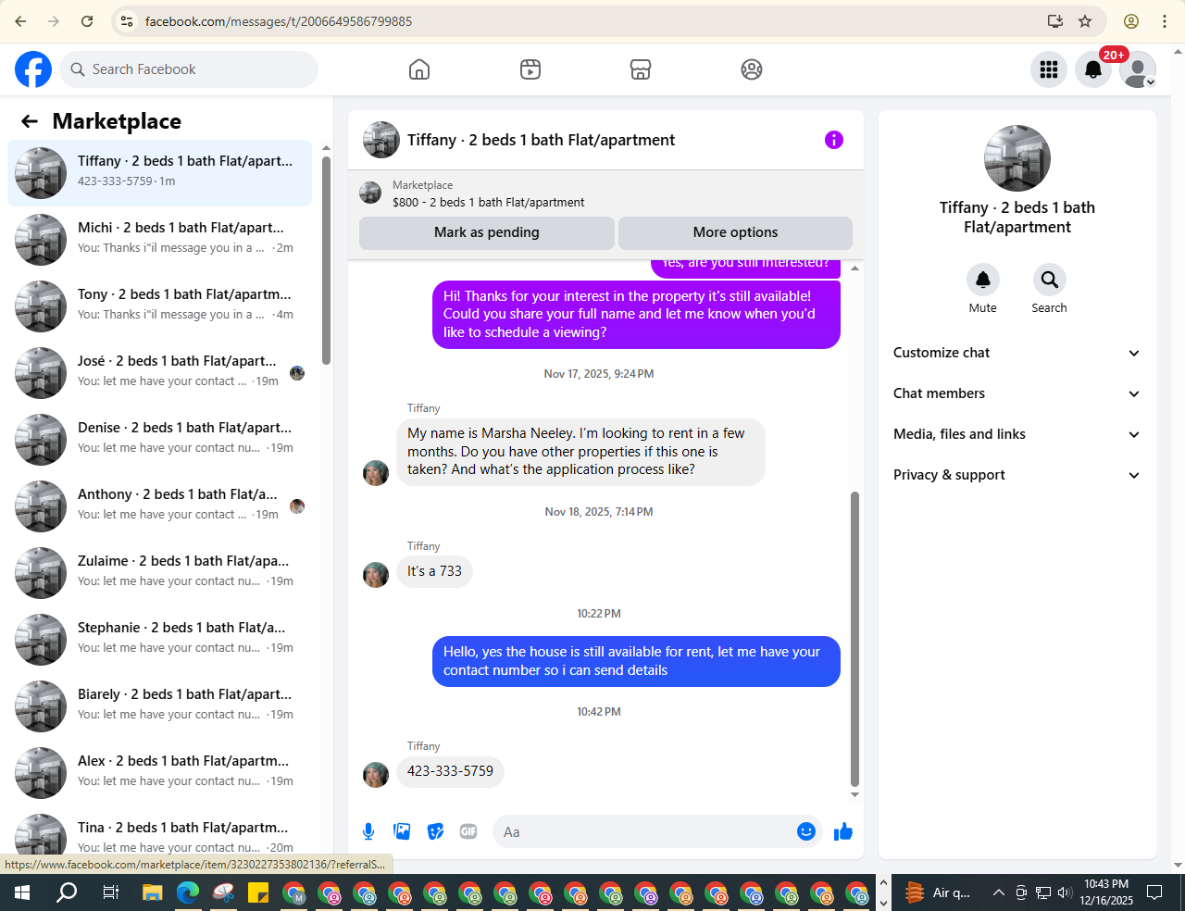This screenshot has width=1185, height=911.
Task: Attach a photo with the image icon
Action: tap(402, 831)
